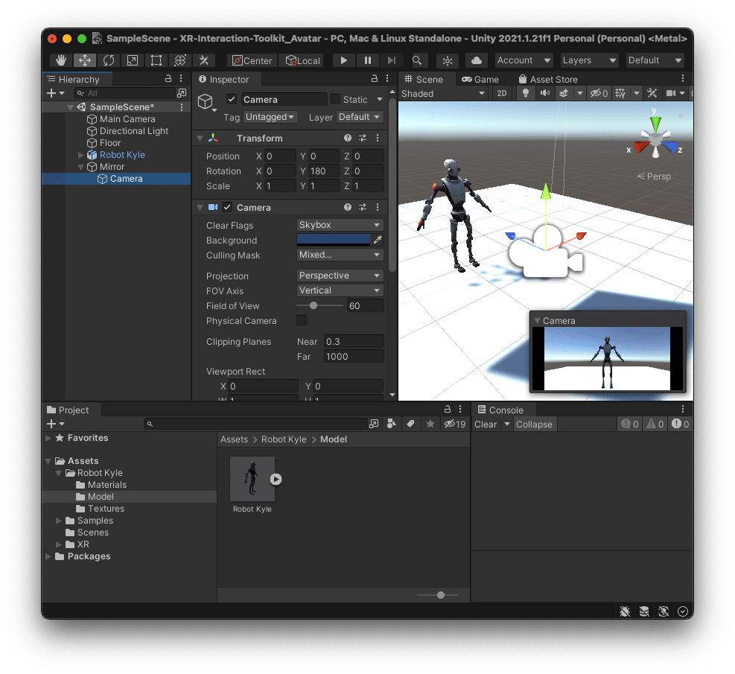Open Culling Mask dropdown
Screen dimensions: 735x674
pos(340,255)
